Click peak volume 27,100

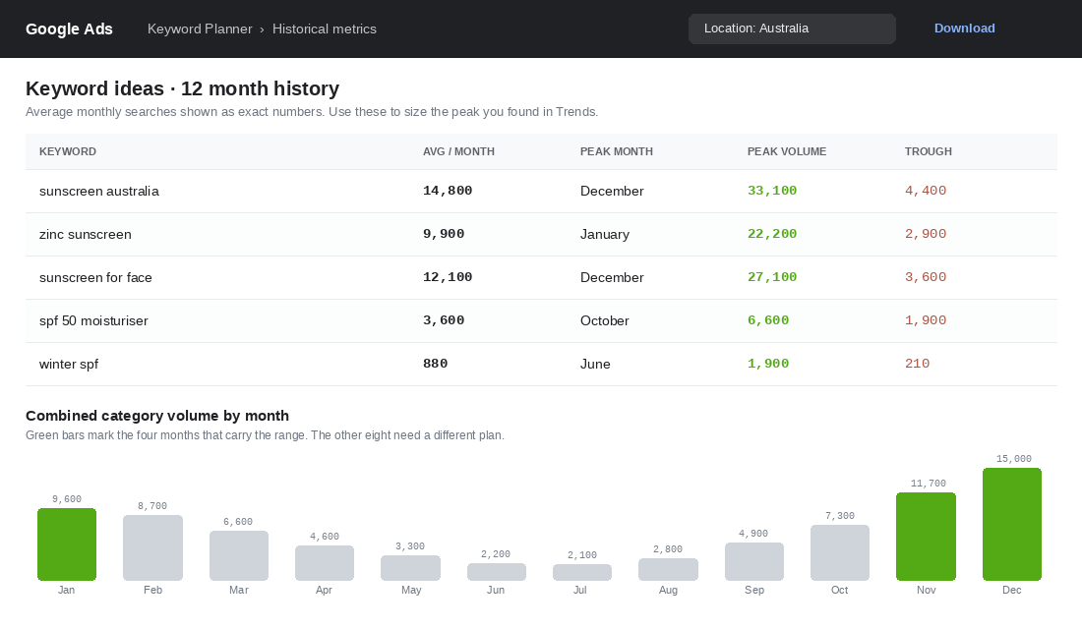[x=771, y=276]
